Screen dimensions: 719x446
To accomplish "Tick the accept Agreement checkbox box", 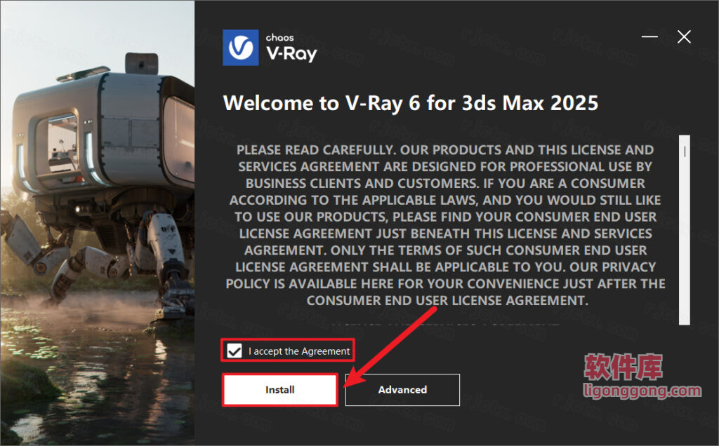I will (x=235, y=351).
